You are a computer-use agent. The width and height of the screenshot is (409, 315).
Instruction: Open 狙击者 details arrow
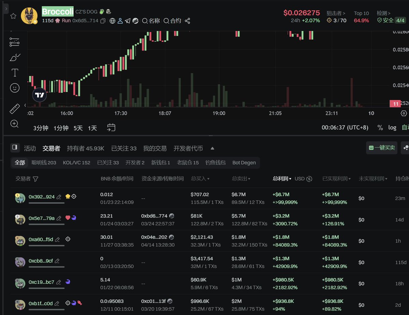[x=336, y=13]
